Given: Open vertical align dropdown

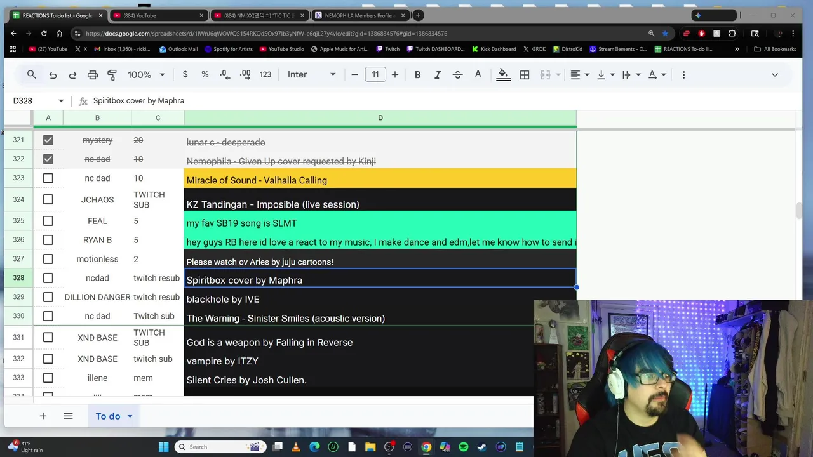Looking at the screenshot, I should point(605,74).
